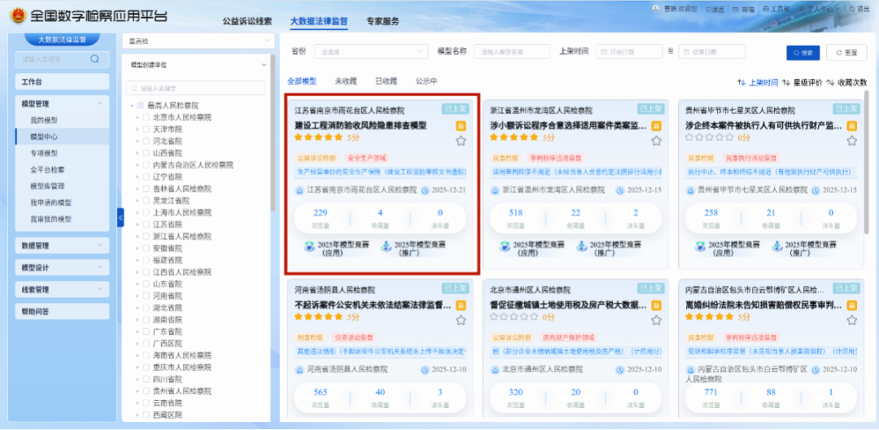Screen dimensions: 879x430
Task: Check the 江苏省院 checkbox
Action: point(146,224)
